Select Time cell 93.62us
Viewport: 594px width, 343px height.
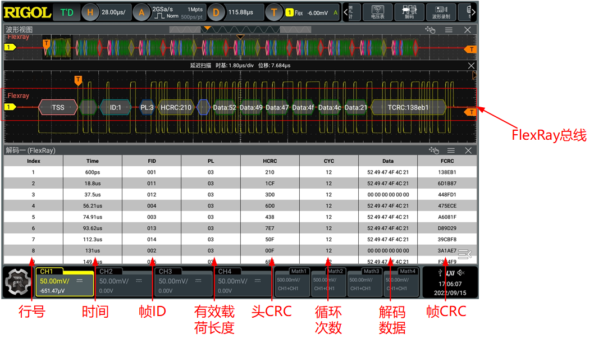(93, 228)
